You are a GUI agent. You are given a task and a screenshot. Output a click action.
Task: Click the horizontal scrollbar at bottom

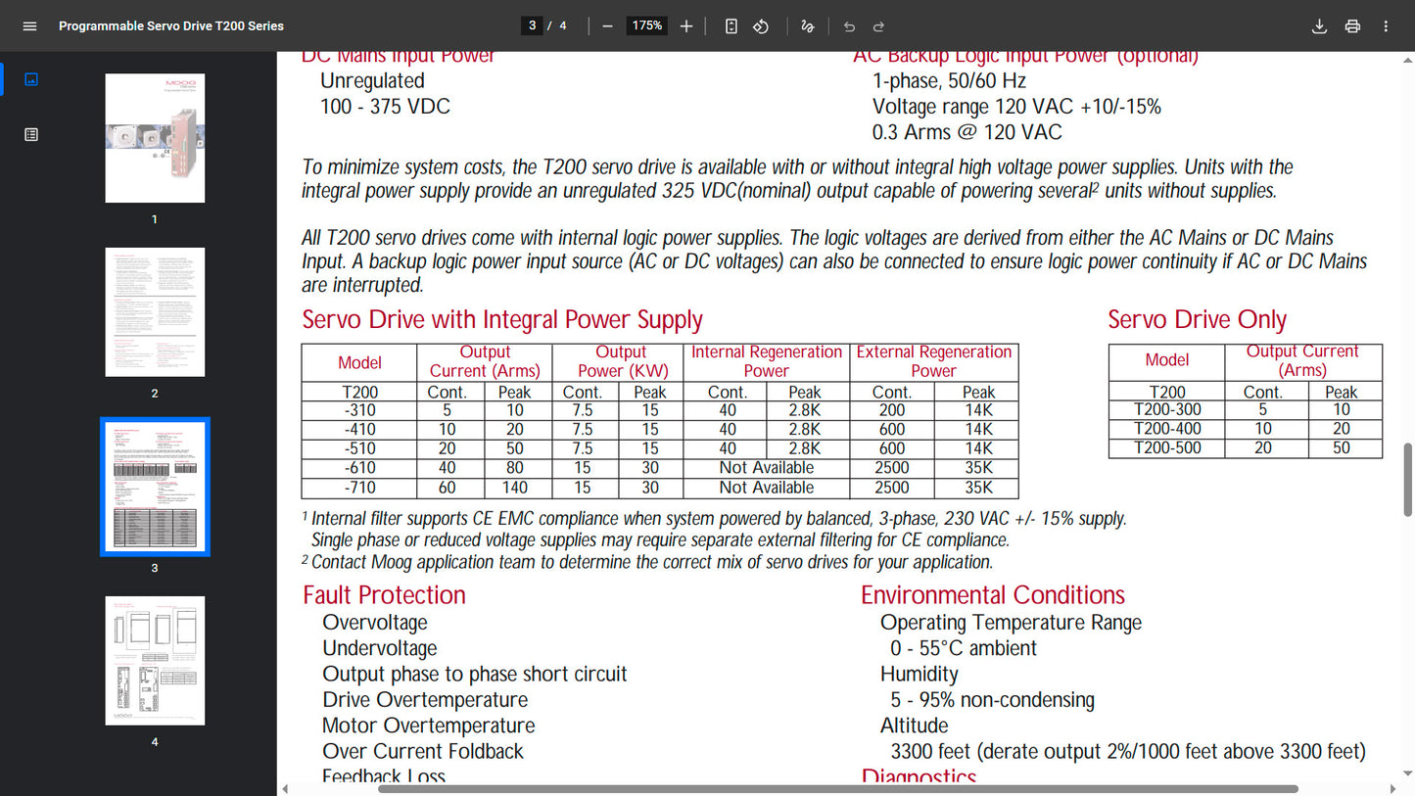tap(837, 788)
